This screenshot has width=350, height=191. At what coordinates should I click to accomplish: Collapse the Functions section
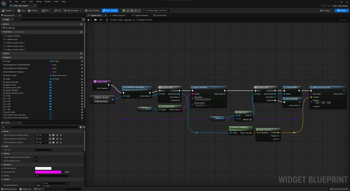(2, 32)
